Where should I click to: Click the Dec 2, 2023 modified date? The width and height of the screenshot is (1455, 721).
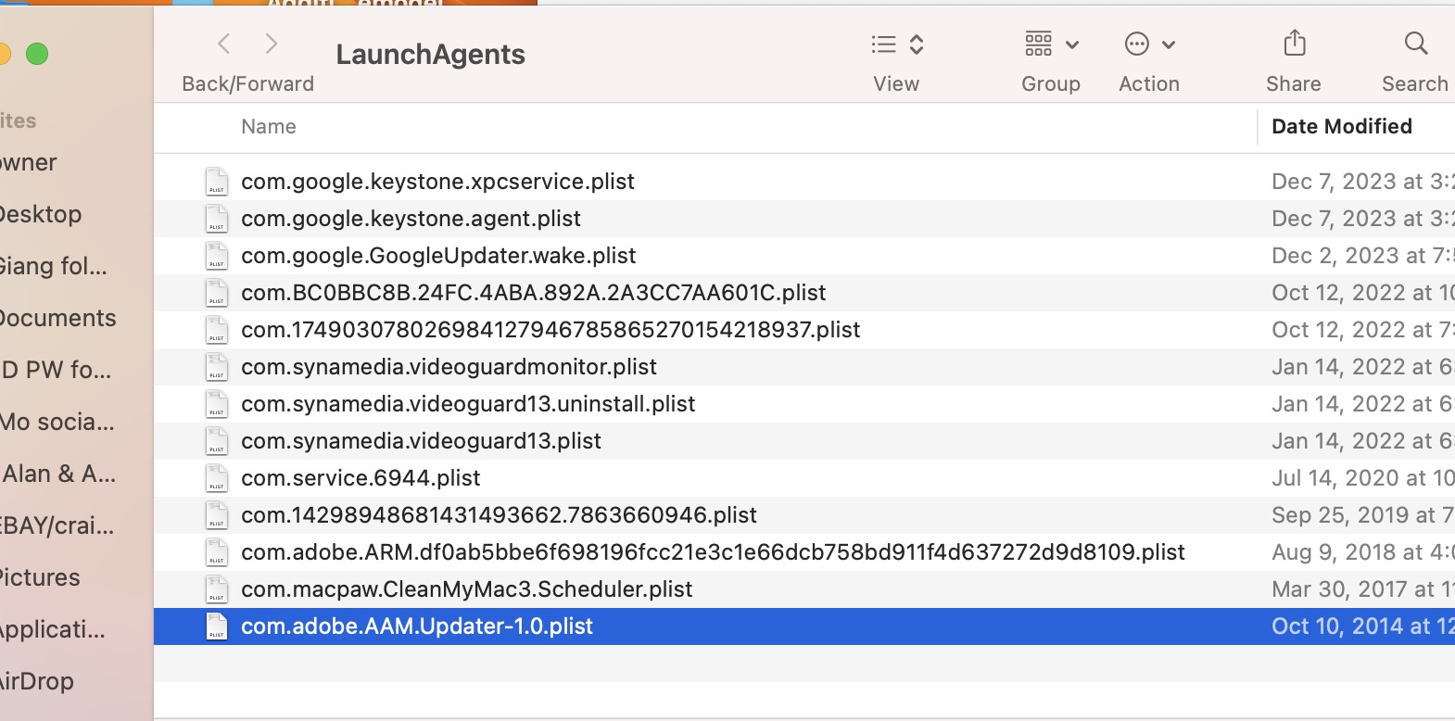(1362, 256)
